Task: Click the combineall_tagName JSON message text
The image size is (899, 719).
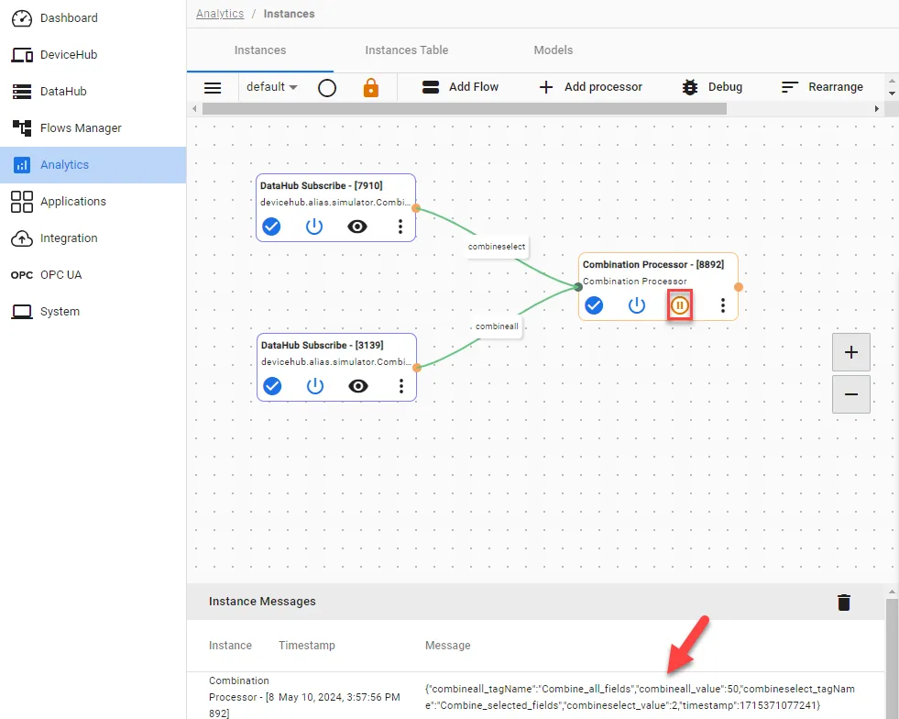Action: pyautogui.click(x=640, y=697)
